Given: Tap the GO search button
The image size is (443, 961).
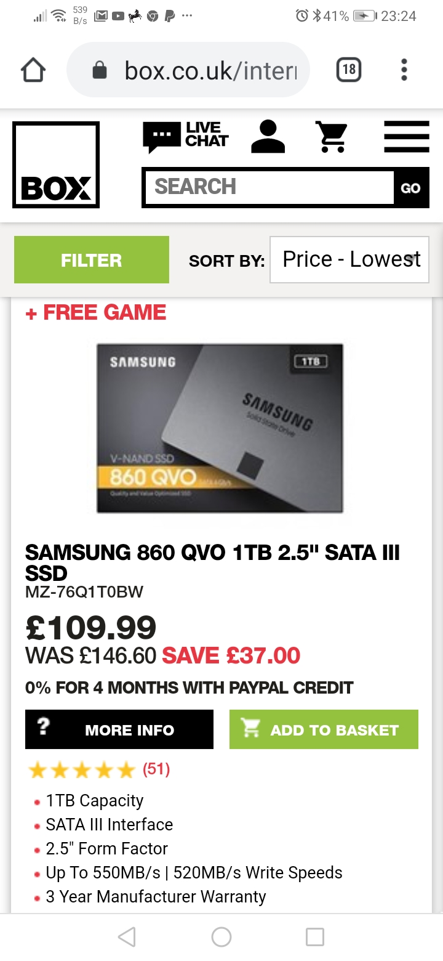Looking at the screenshot, I should point(411,188).
